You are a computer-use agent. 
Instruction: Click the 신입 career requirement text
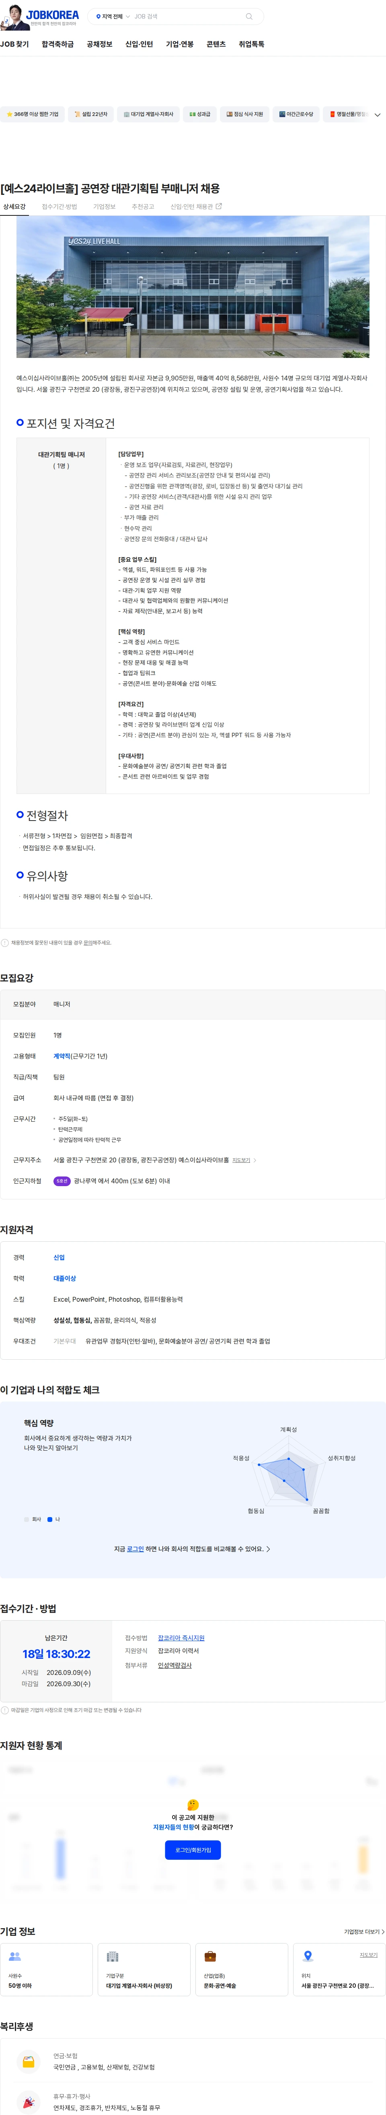pyautogui.click(x=59, y=1257)
